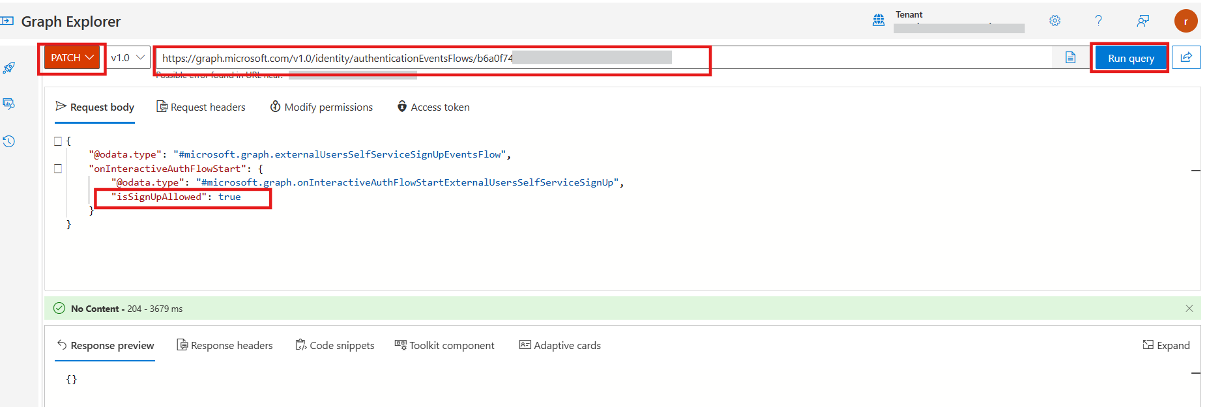Open the settings gear icon
Viewport: 1207px width, 407px height.
click(x=1054, y=21)
